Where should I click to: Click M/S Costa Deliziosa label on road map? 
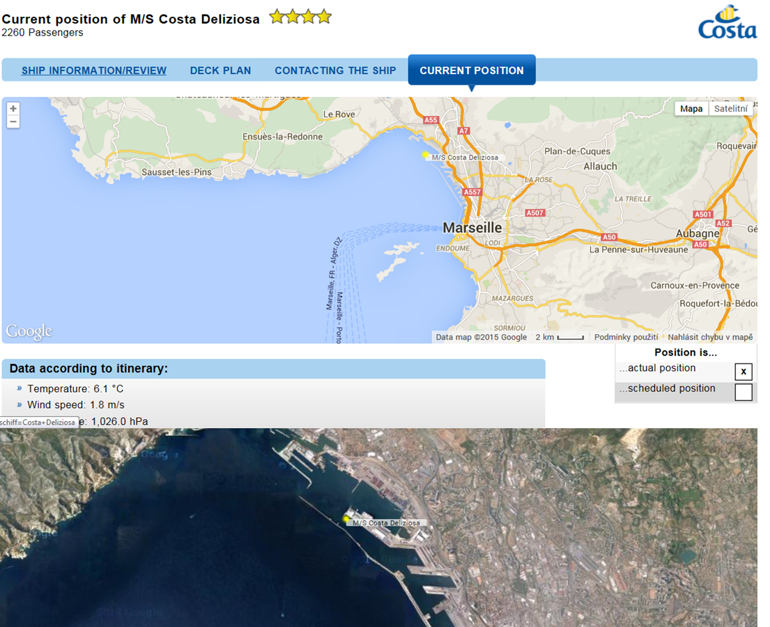[465, 157]
